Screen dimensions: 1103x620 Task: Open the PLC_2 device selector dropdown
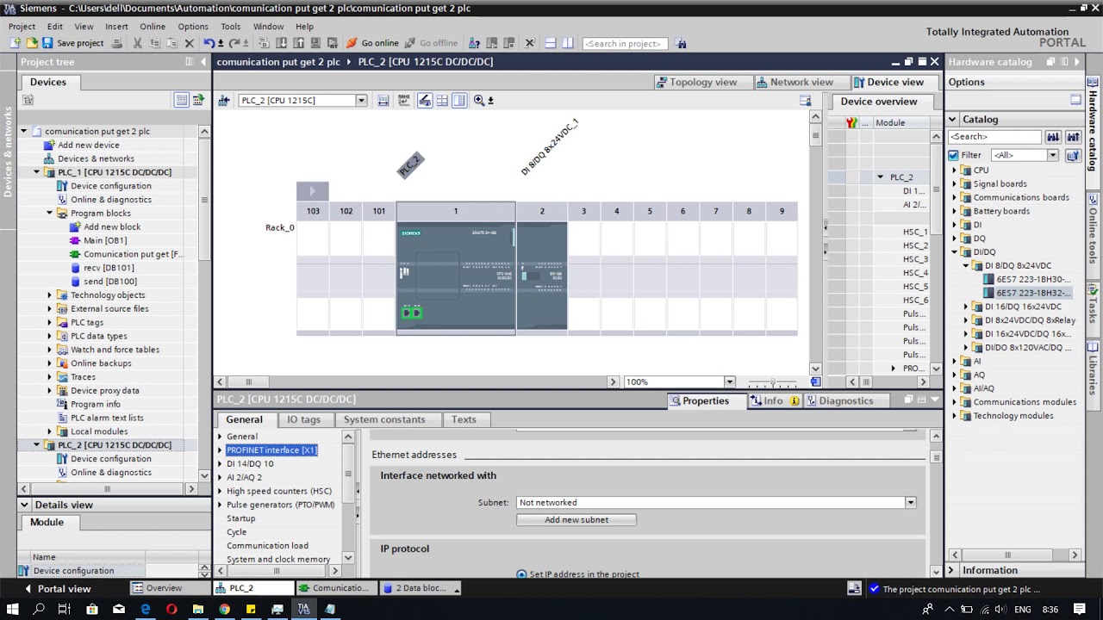361,101
